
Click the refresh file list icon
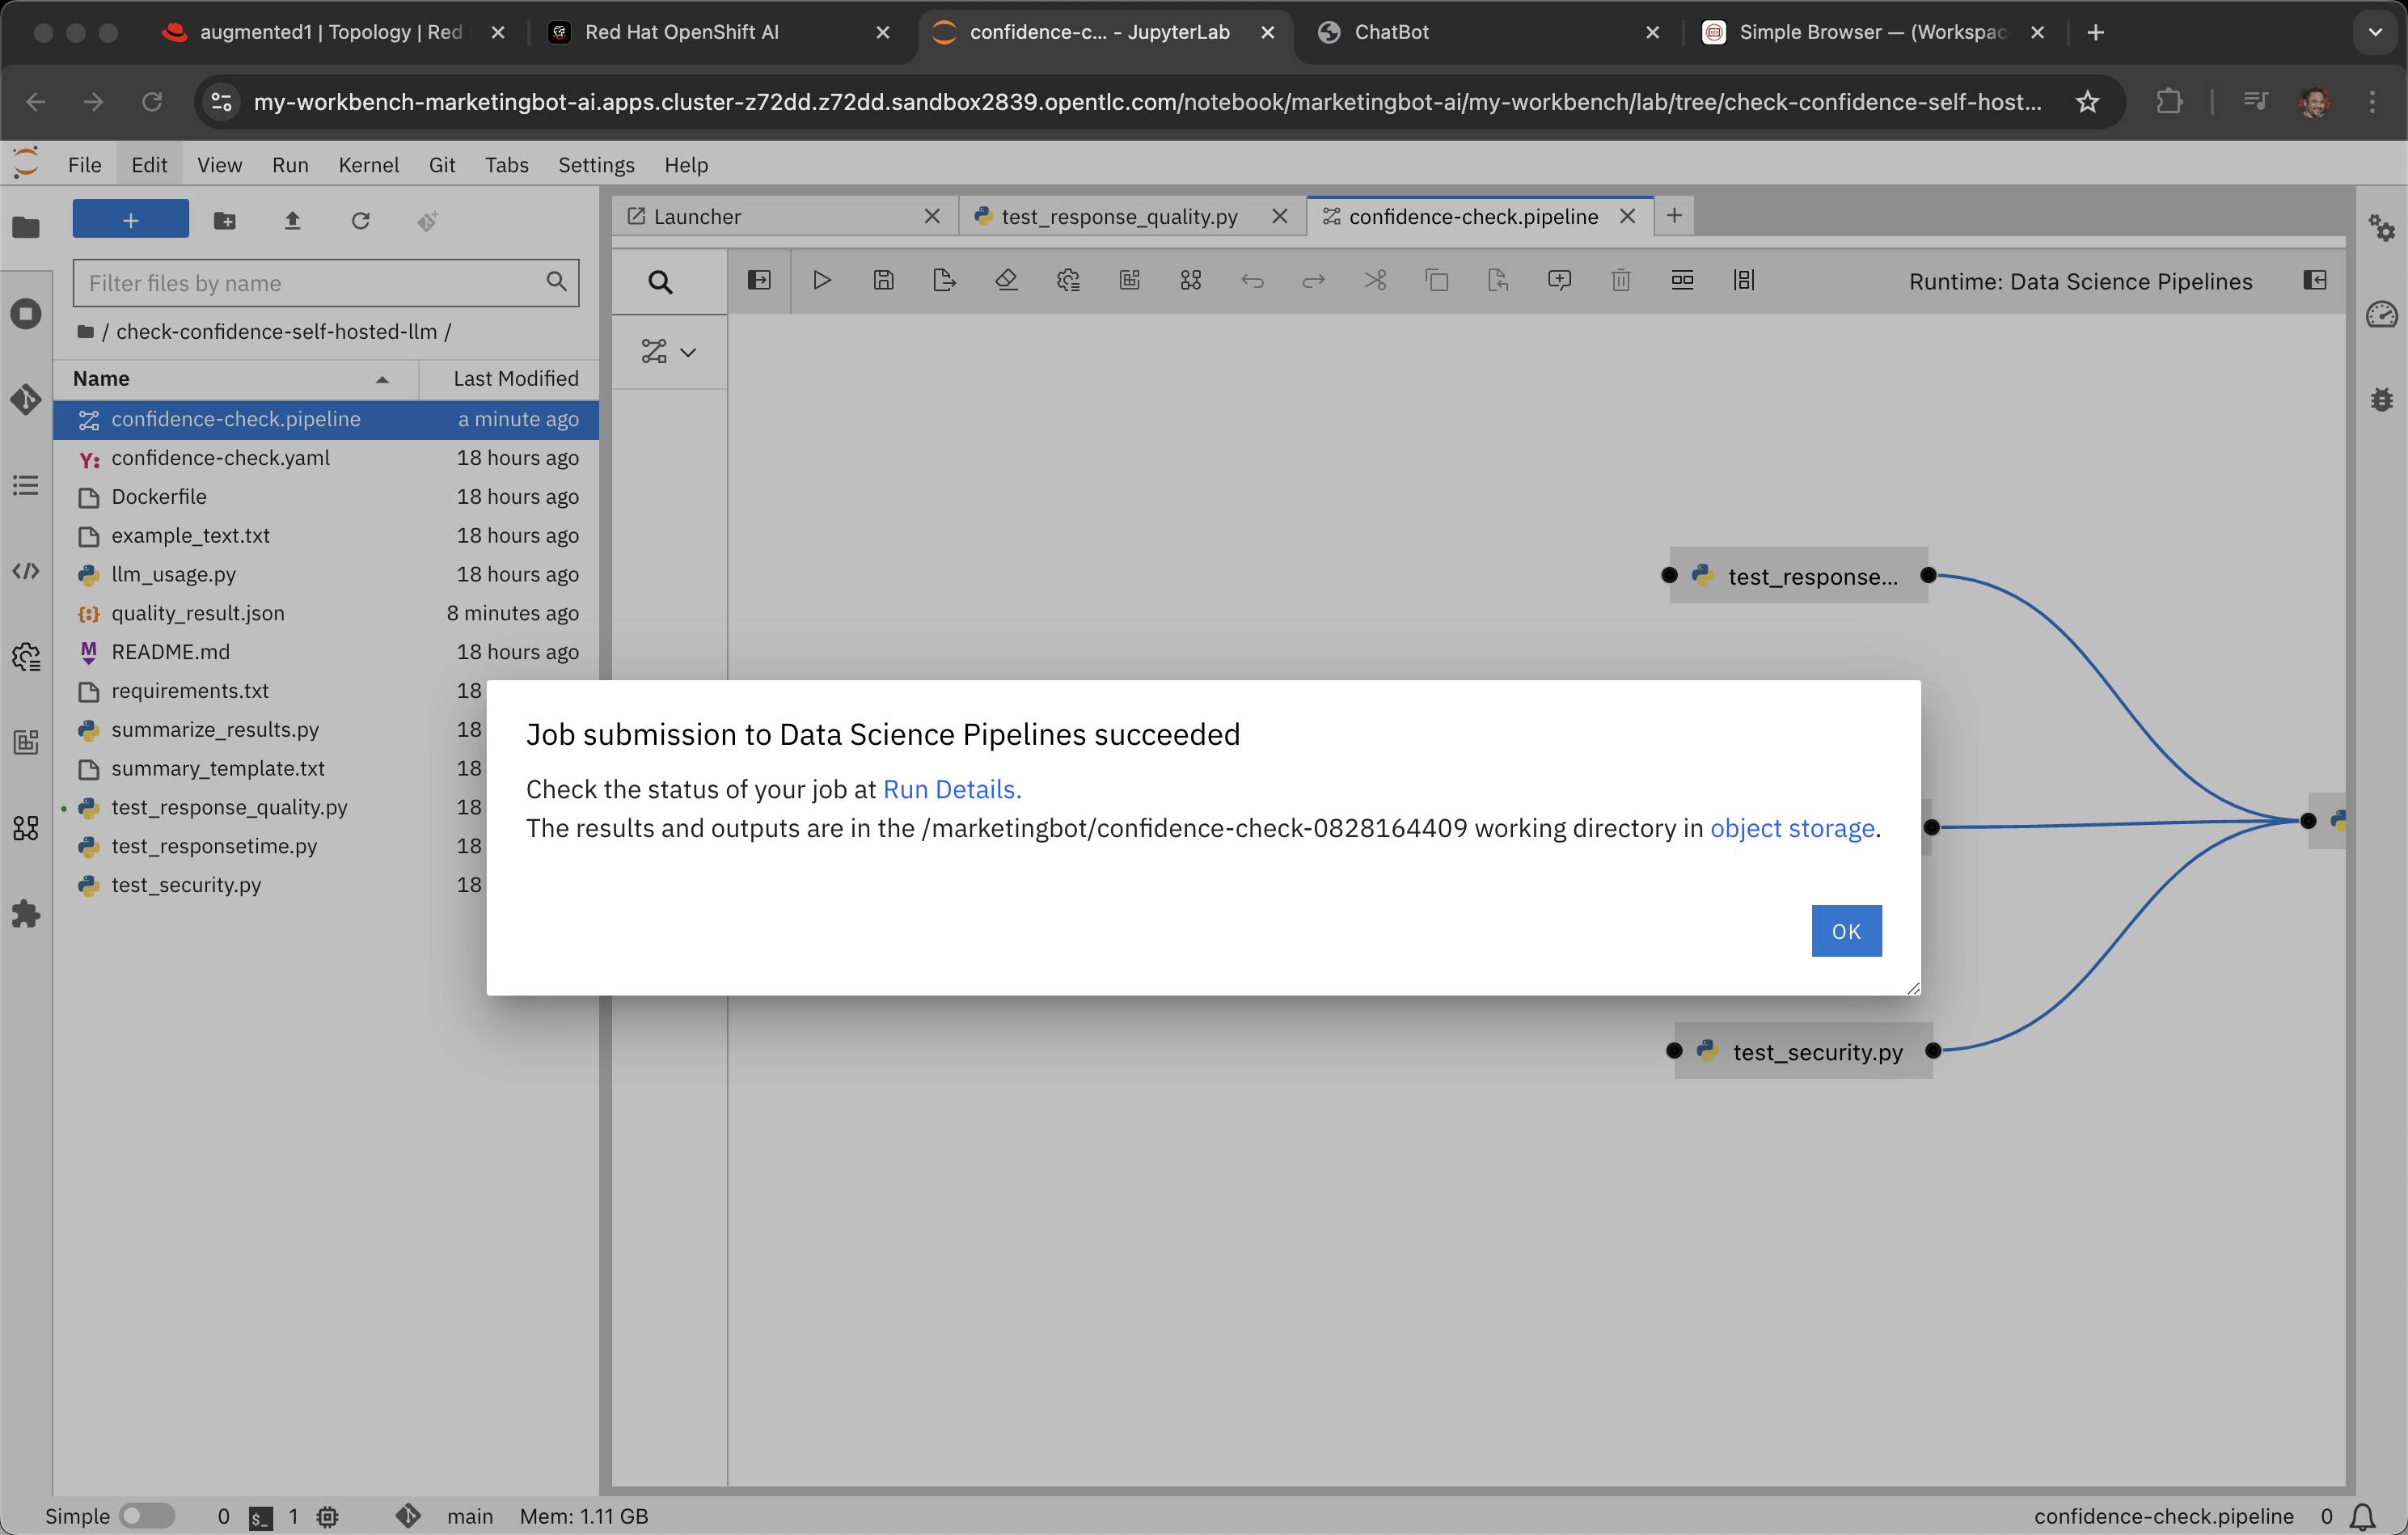pyautogui.click(x=360, y=221)
